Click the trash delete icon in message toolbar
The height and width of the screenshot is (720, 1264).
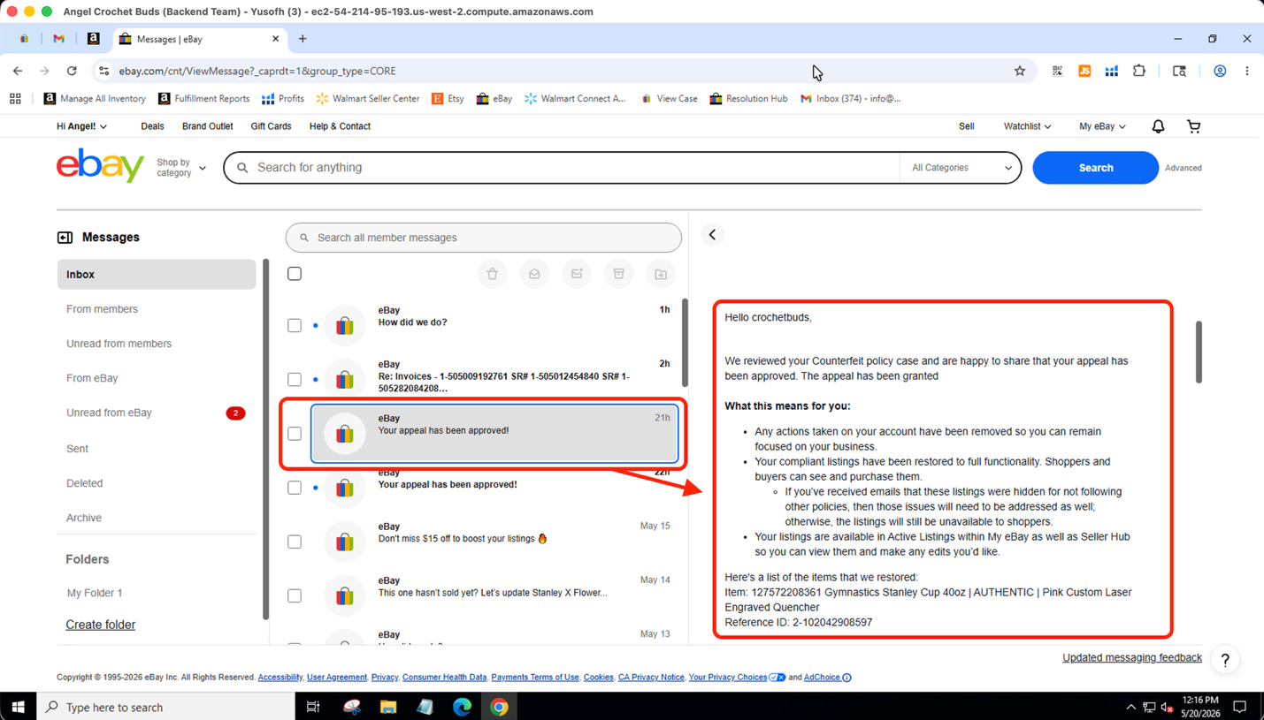(492, 274)
